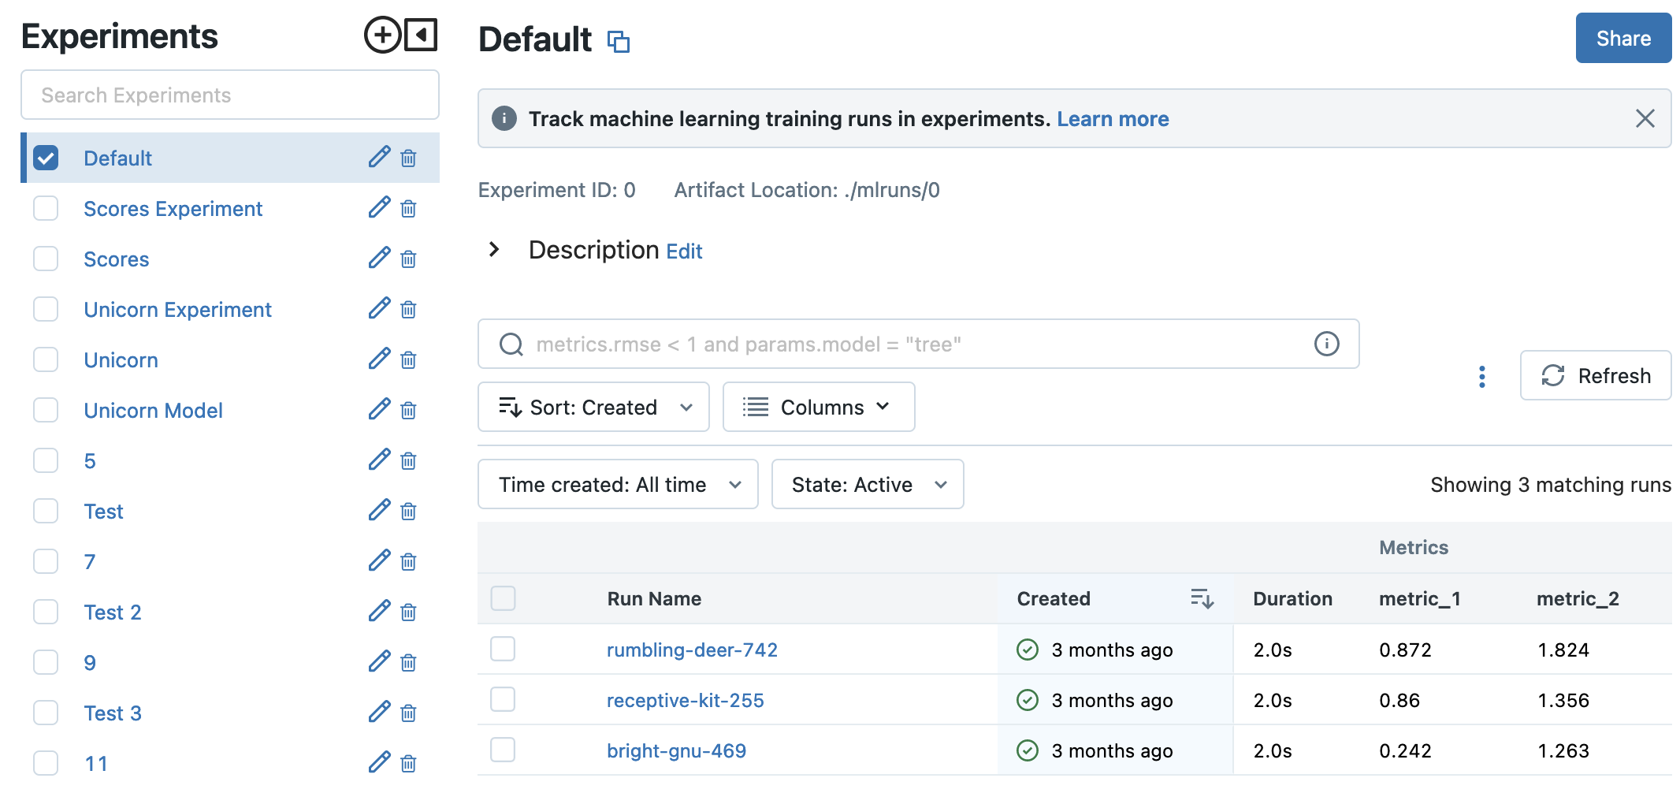Collapse the Experiments sidebar panel
1680x793 pixels.
pyautogui.click(x=422, y=35)
